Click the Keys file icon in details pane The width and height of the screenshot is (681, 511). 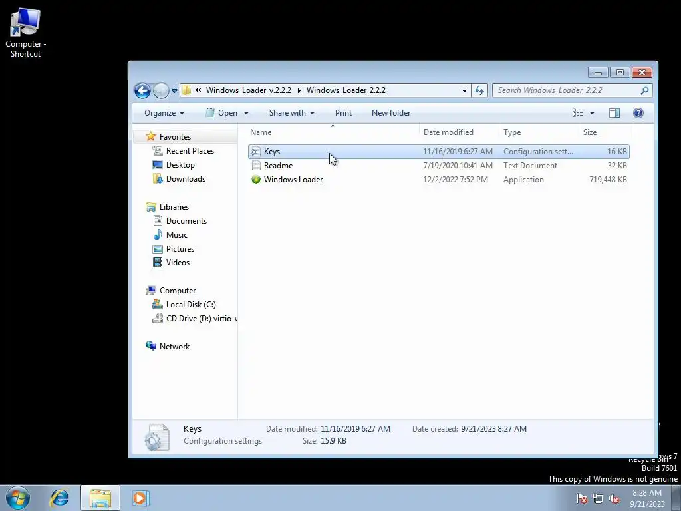[157, 437]
